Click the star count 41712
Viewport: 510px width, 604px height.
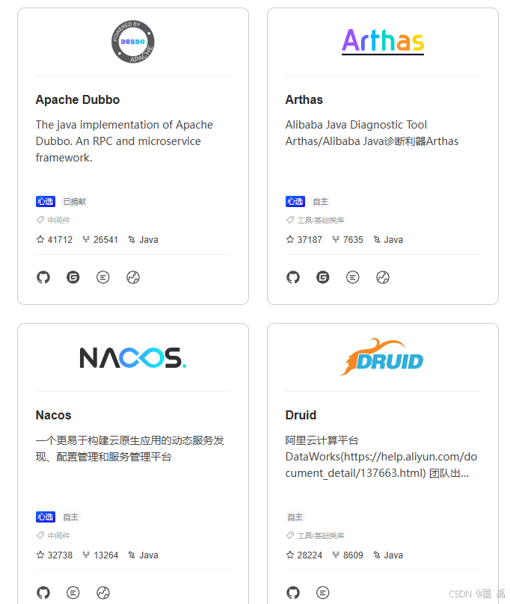coord(60,240)
